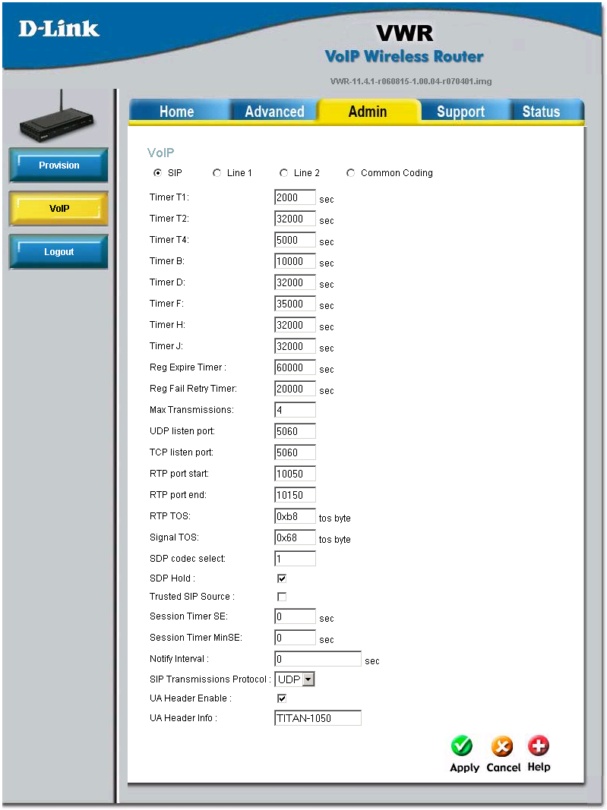Image resolution: width=607 pixels, height=810 pixels.
Task: Click the Max Transmissions input field
Action: pos(295,410)
